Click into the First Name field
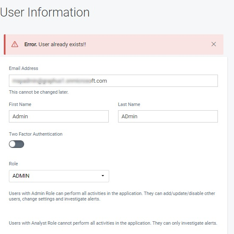Image resolution: width=234 pixels, height=234 pixels. point(59,116)
